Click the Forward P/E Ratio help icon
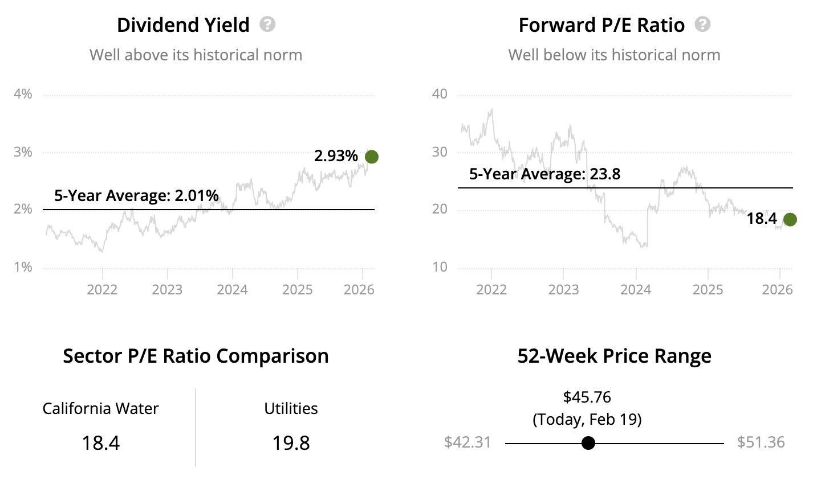The height and width of the screenshot is (484, 813). 702,24
